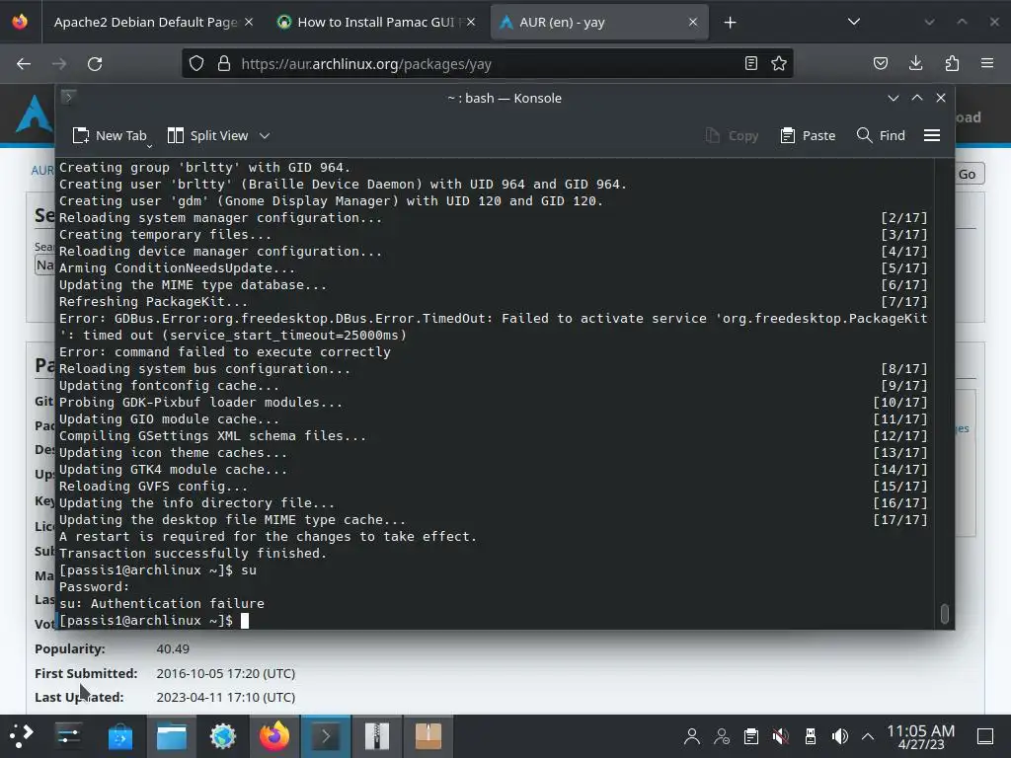The image size is (1011, 758).
Task: Close the AUR yay tab
Action: coord(693,22)
